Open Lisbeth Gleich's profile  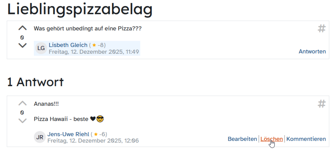[x=68, y=45]
